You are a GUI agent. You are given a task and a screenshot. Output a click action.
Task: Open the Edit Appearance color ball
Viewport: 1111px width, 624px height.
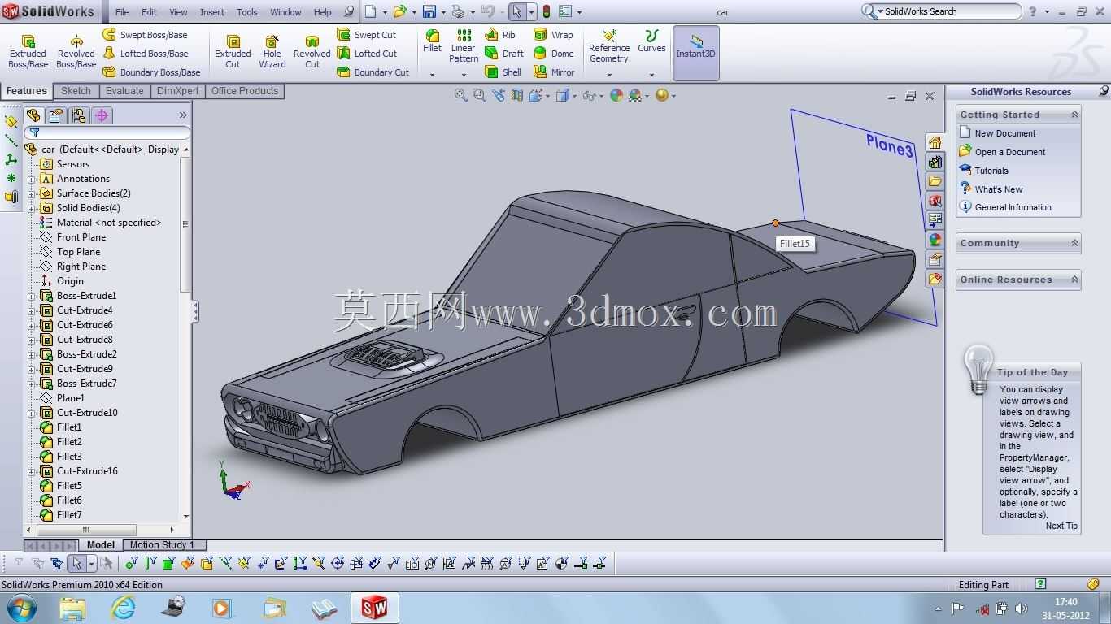[x=616, y=96]
